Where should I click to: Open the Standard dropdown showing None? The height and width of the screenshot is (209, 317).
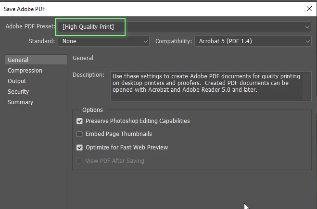click(103, 41)
